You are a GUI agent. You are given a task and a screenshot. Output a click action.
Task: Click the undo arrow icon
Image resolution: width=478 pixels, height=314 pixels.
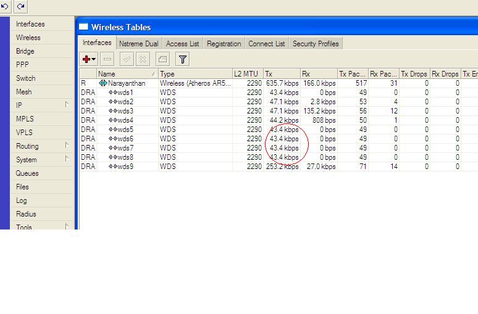click(x=5, y=6)
